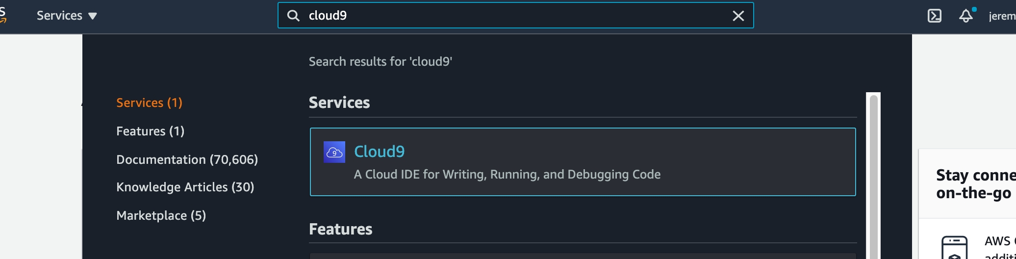This screenshot has width=1016, height=259.
Task: Clear the cloud9 search text
Action: [x=738, y=16]
